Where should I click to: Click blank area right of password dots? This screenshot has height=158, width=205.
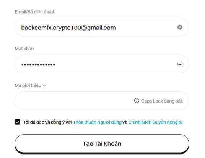point(115,64)
